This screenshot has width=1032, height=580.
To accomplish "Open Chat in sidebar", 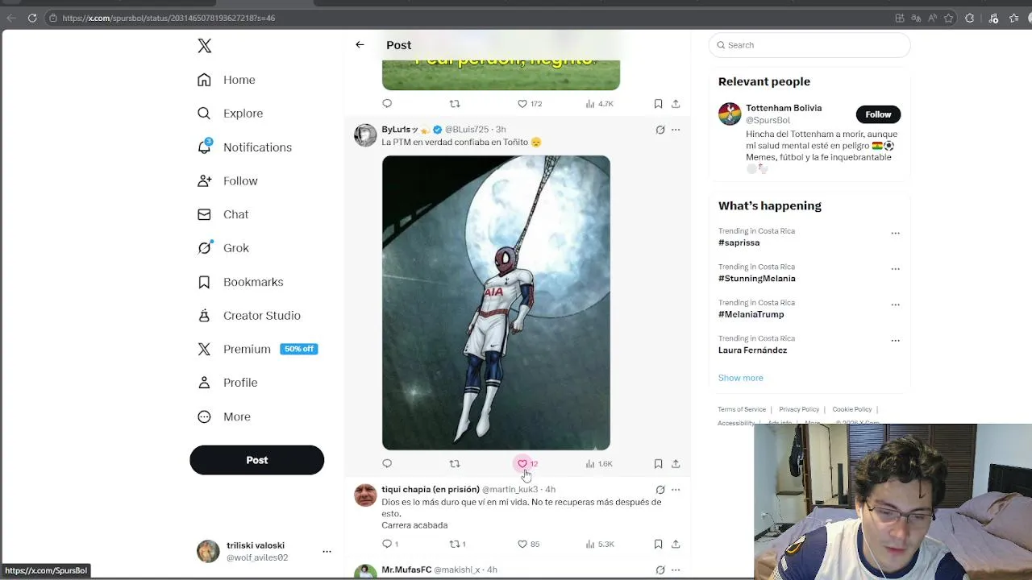I will (223, 214).
